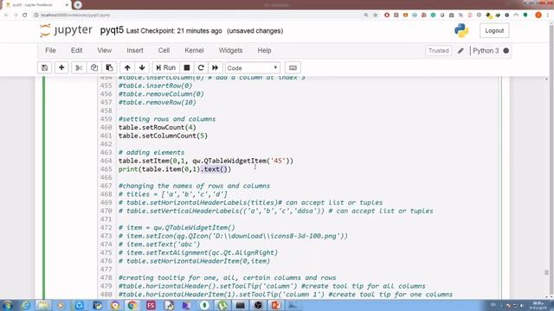Insert a new cell below with plus icon
The image size is (554, 311).
pos(61,67)
